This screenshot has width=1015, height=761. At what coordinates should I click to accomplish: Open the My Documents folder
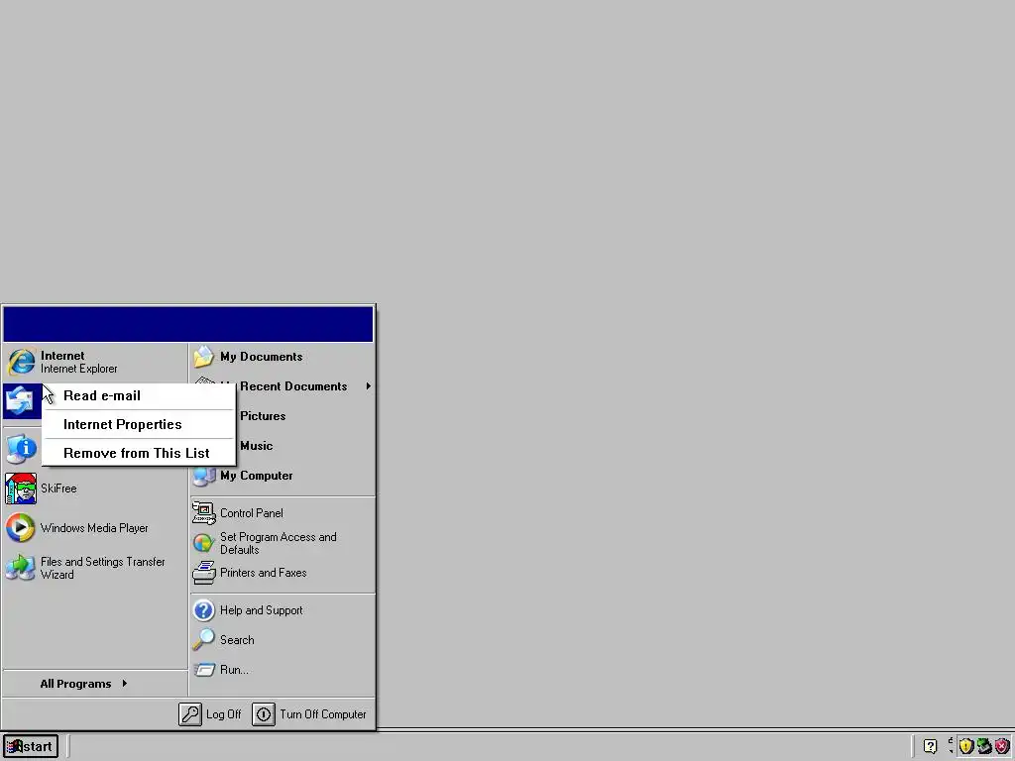(x=282, y=357)
